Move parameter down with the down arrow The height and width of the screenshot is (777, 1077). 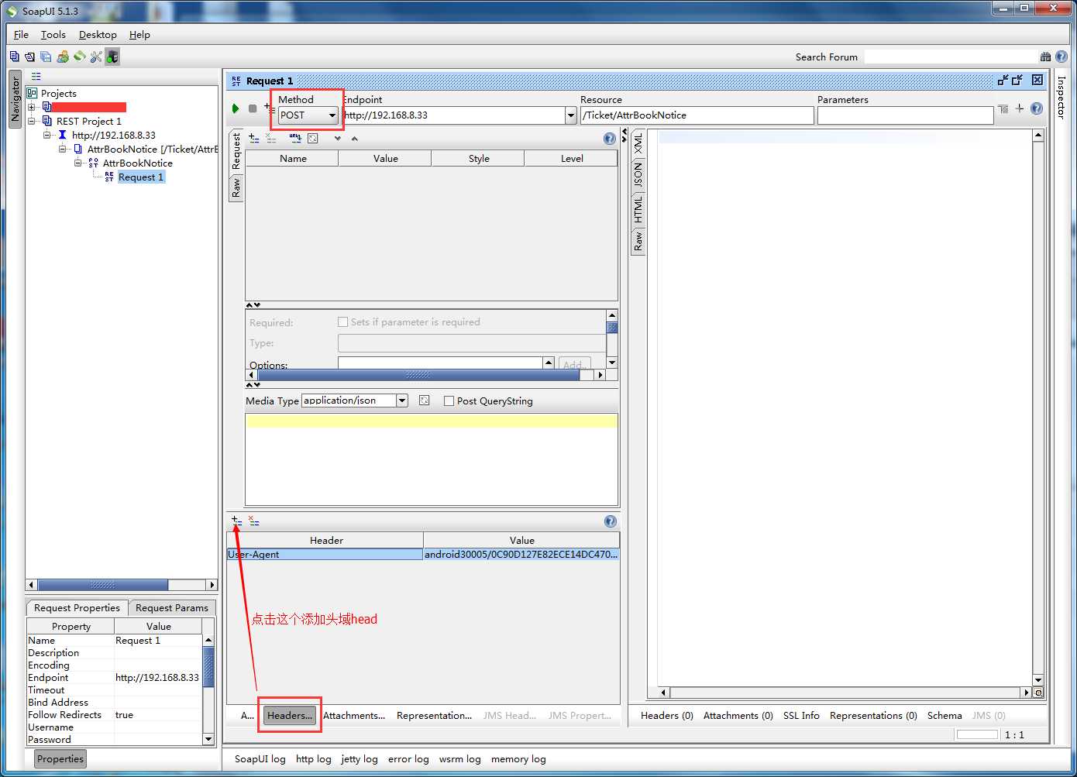coord(337,139)
